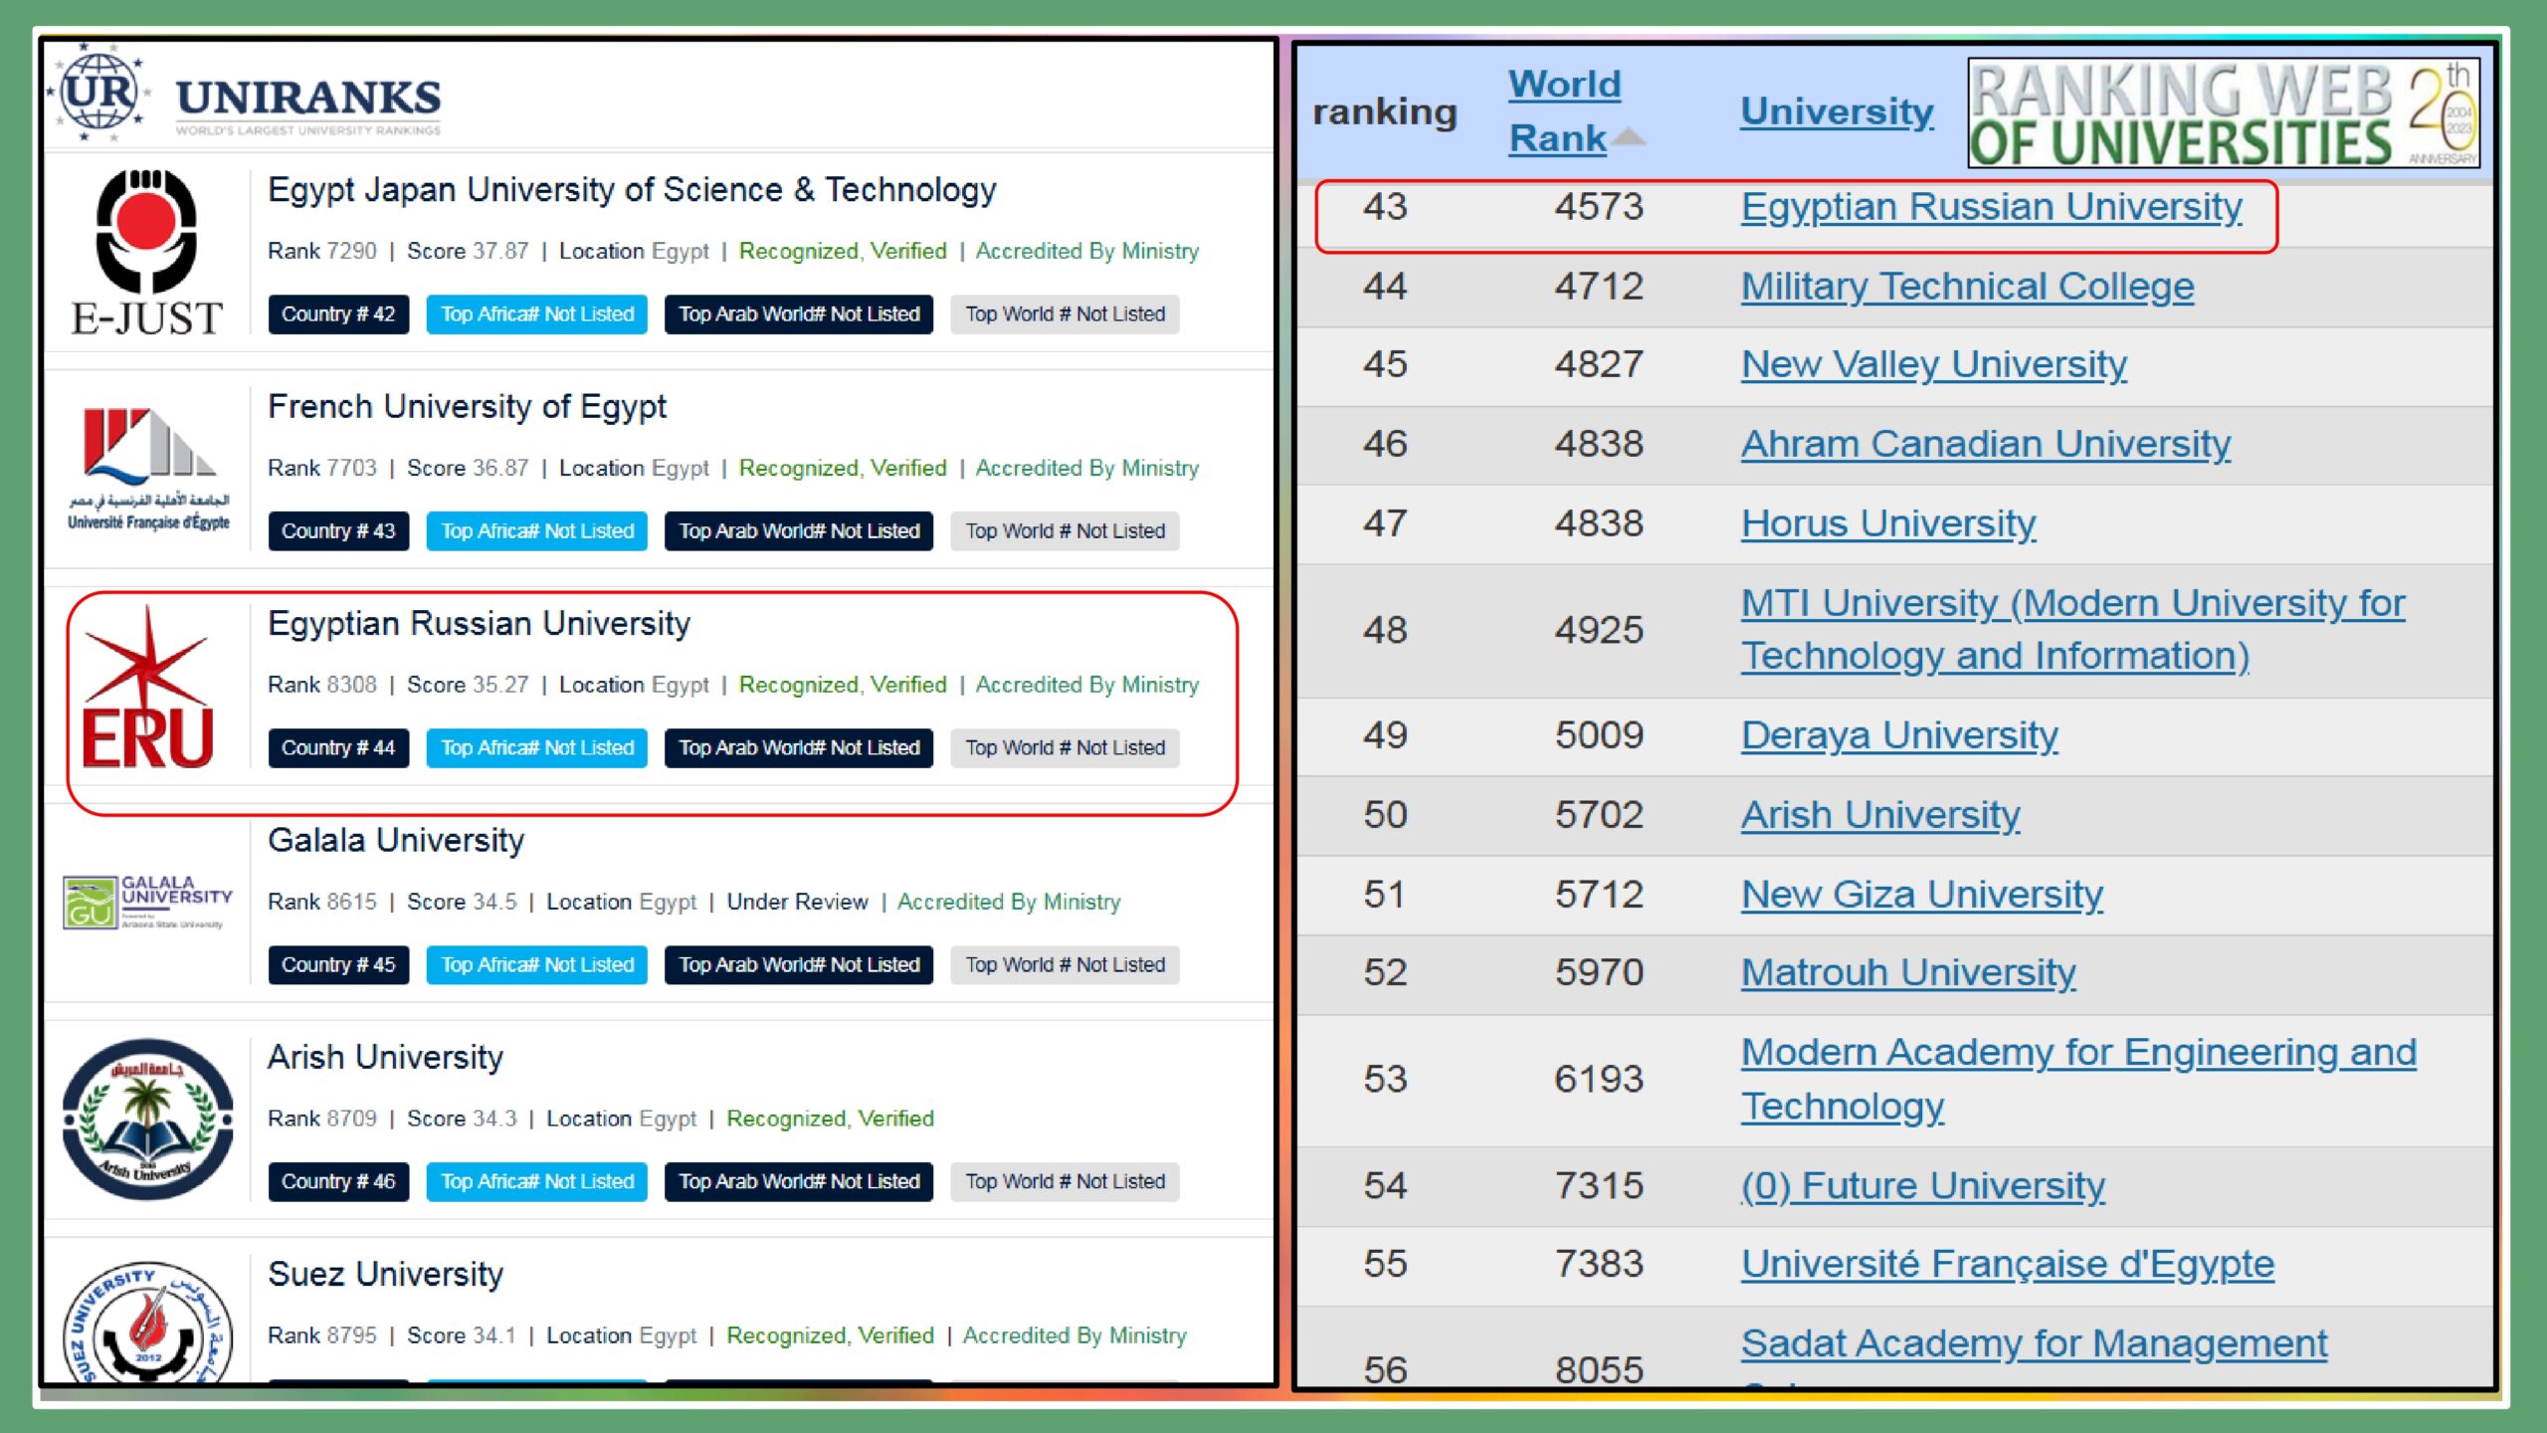Viewport: 2547px width, 1433px height.
Task: Click world rank value 4712
Action: (x=1599, y=287)
